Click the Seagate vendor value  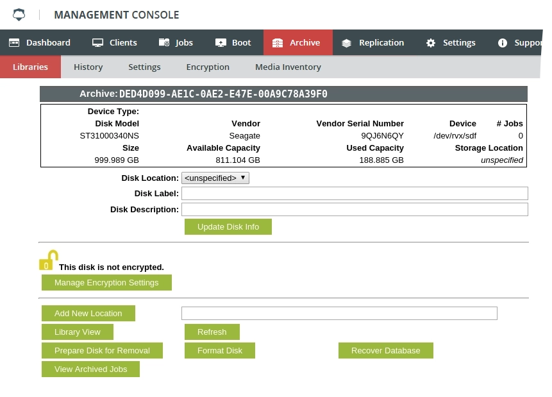(245, 135)
